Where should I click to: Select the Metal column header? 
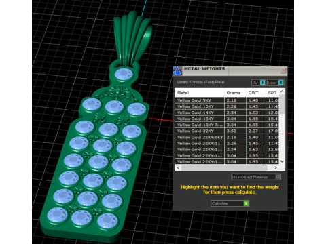coord(200,93)
